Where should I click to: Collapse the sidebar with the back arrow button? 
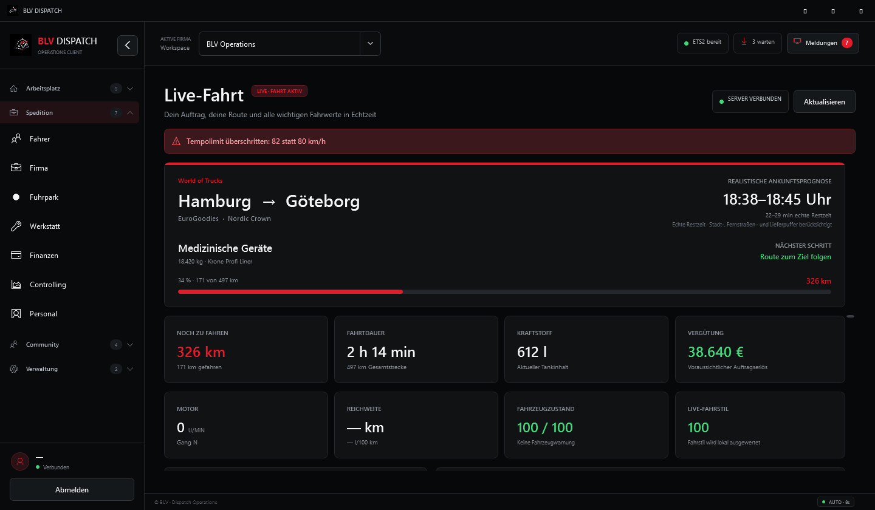point(128,46)
